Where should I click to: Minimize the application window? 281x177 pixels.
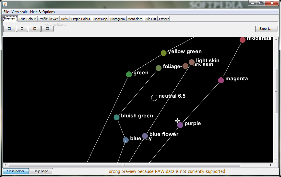253,3
